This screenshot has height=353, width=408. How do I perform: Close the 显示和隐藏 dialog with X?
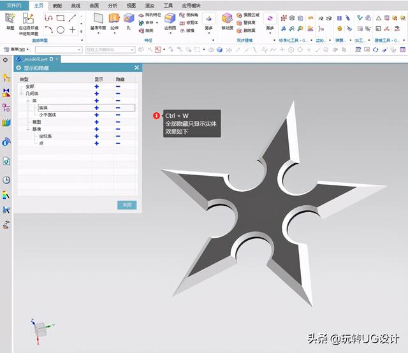136,68
